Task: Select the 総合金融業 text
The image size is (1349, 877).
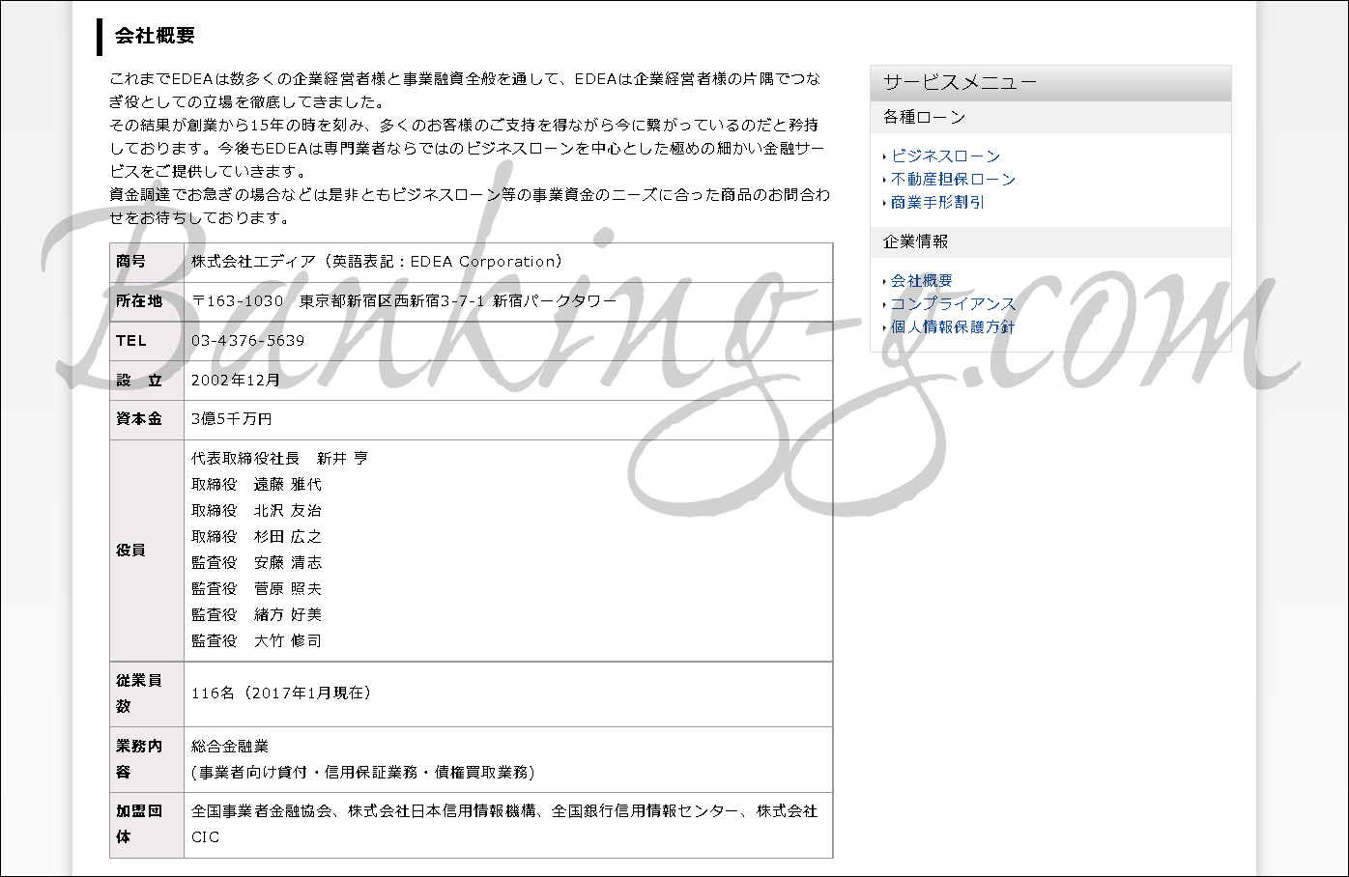Action: click(x=230, y=747)
